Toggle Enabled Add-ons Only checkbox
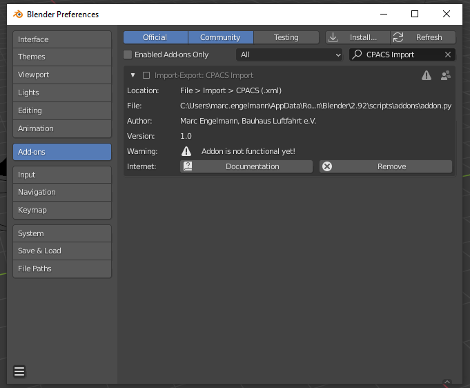Screen dimensions: 470x388 [x=128, y=55]
